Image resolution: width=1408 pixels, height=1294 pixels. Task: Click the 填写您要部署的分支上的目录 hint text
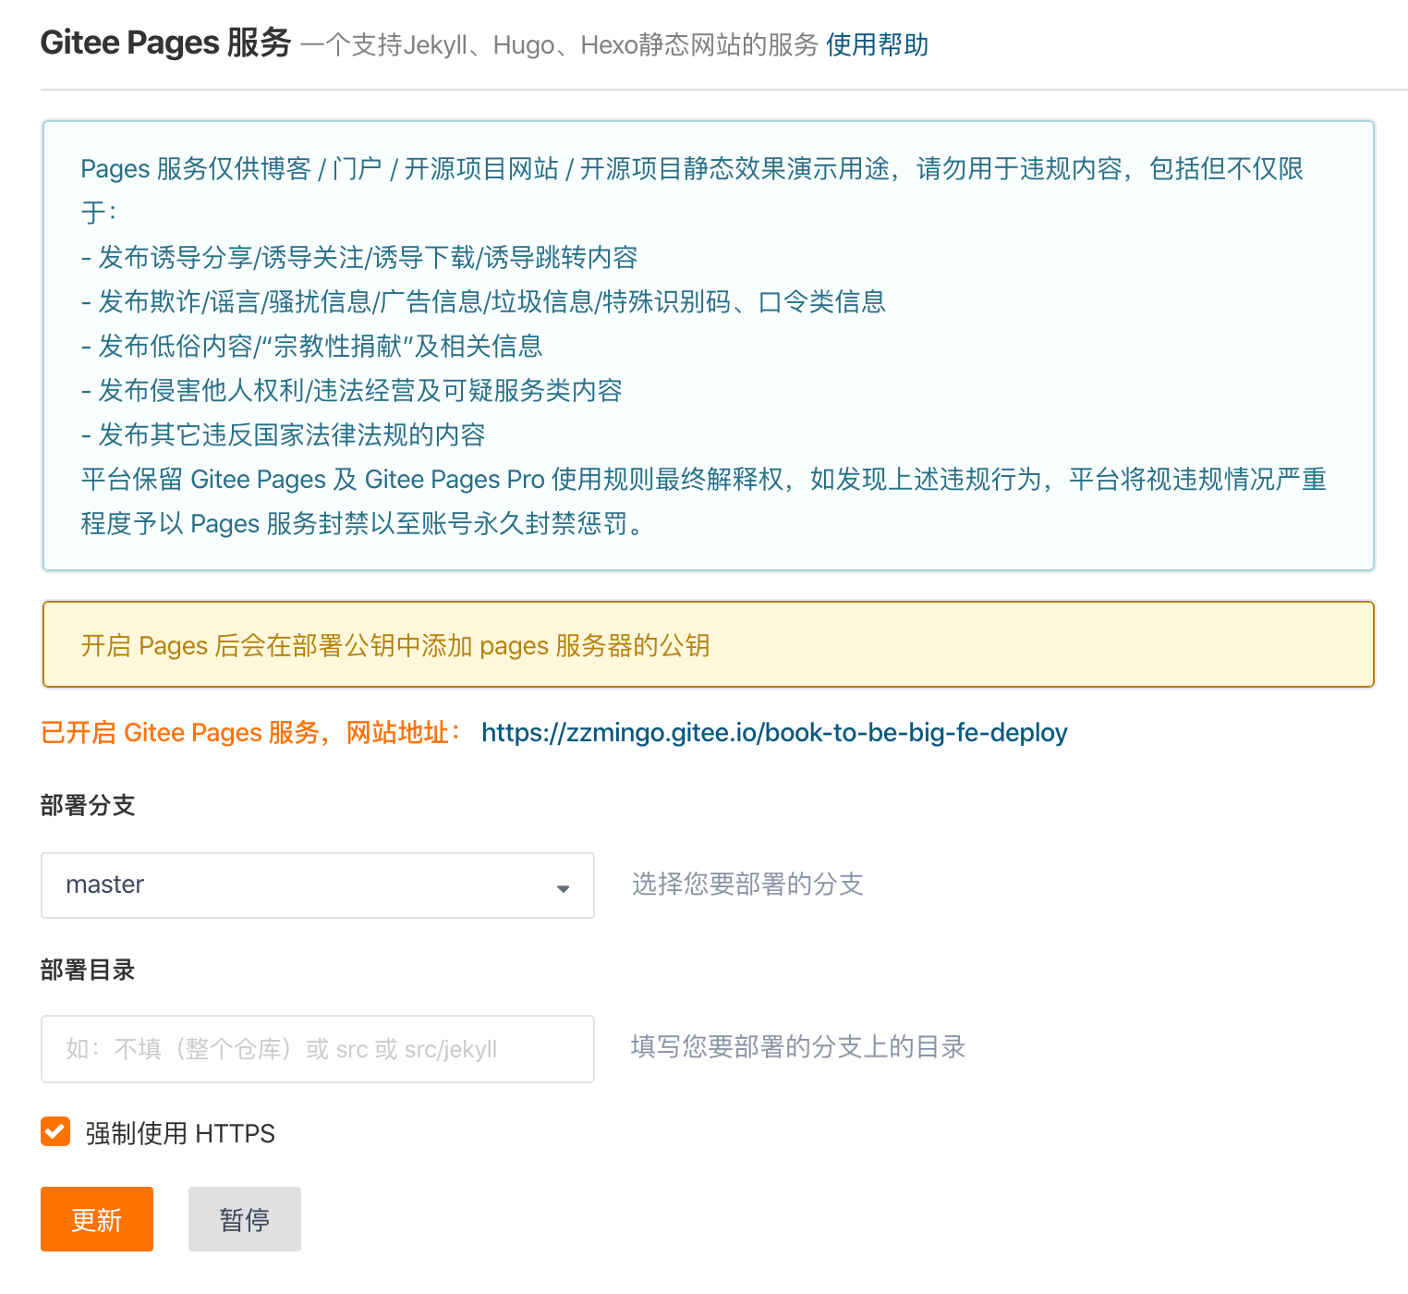coord(798,1047)
